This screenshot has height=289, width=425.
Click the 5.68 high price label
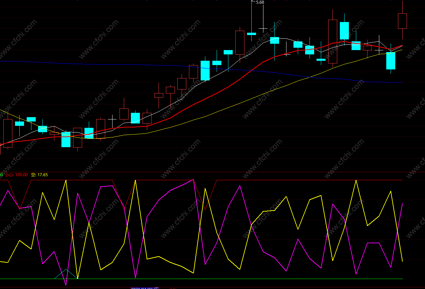[x=260, y=2]
